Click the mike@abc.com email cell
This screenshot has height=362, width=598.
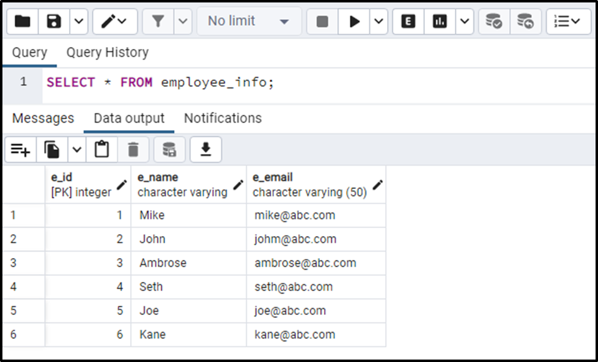316,215
